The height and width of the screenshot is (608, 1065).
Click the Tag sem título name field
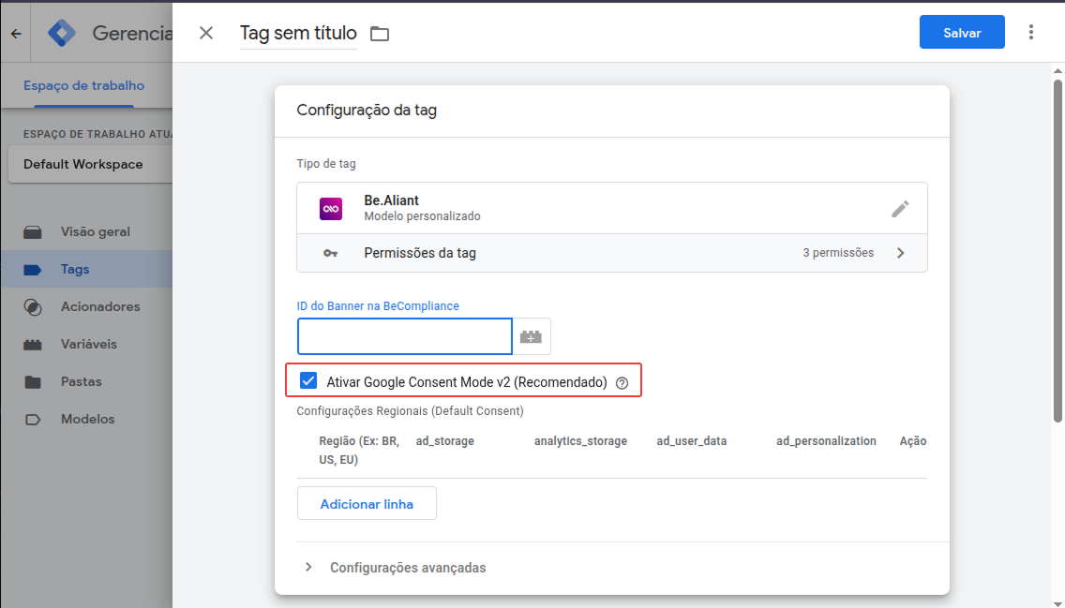pos(298,33)
